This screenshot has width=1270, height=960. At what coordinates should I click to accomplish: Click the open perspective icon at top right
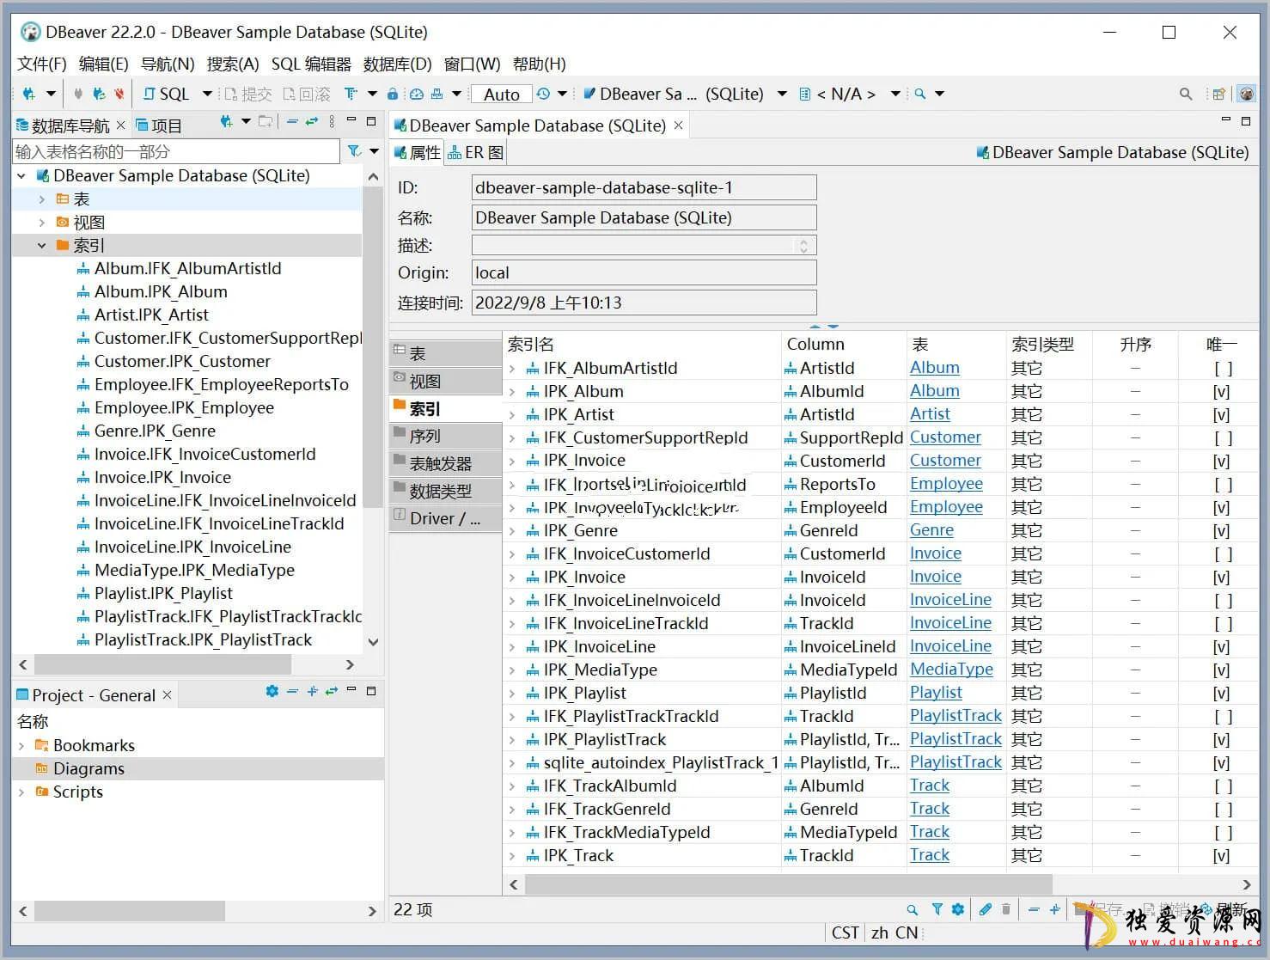tap(1218, 94)
